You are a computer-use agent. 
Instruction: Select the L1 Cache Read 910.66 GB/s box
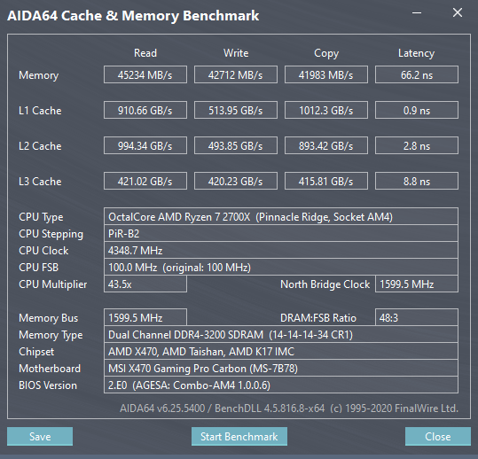pyautogui.click(x=145, y=110)
